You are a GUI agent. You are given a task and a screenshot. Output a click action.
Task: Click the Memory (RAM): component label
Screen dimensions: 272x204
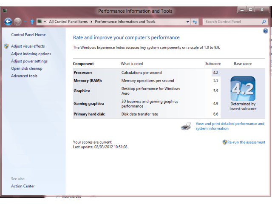88,81
